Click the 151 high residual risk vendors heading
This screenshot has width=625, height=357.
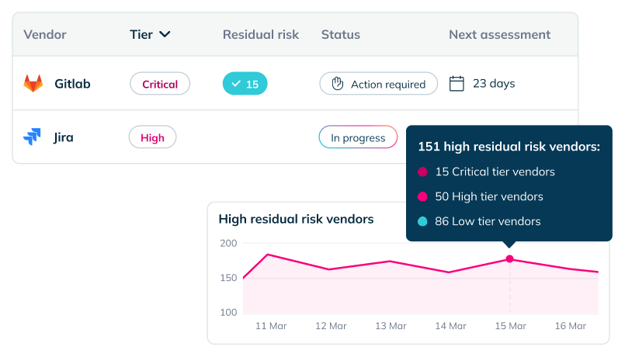(x=509, y=147)
